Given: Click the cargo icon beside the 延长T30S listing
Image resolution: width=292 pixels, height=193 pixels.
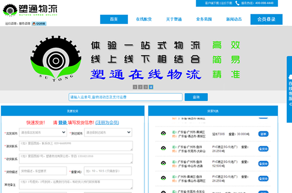Looking at the screenshot, I should [x=164, y=133].
